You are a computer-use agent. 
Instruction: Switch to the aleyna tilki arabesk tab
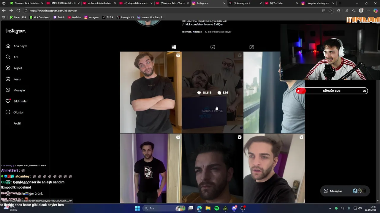[136, 3]
